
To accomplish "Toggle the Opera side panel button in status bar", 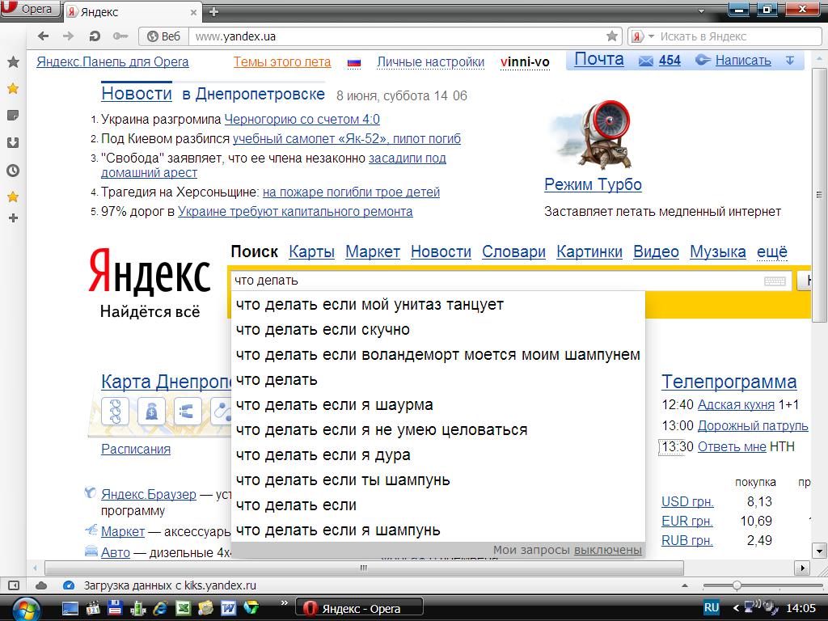I will 13,585.
